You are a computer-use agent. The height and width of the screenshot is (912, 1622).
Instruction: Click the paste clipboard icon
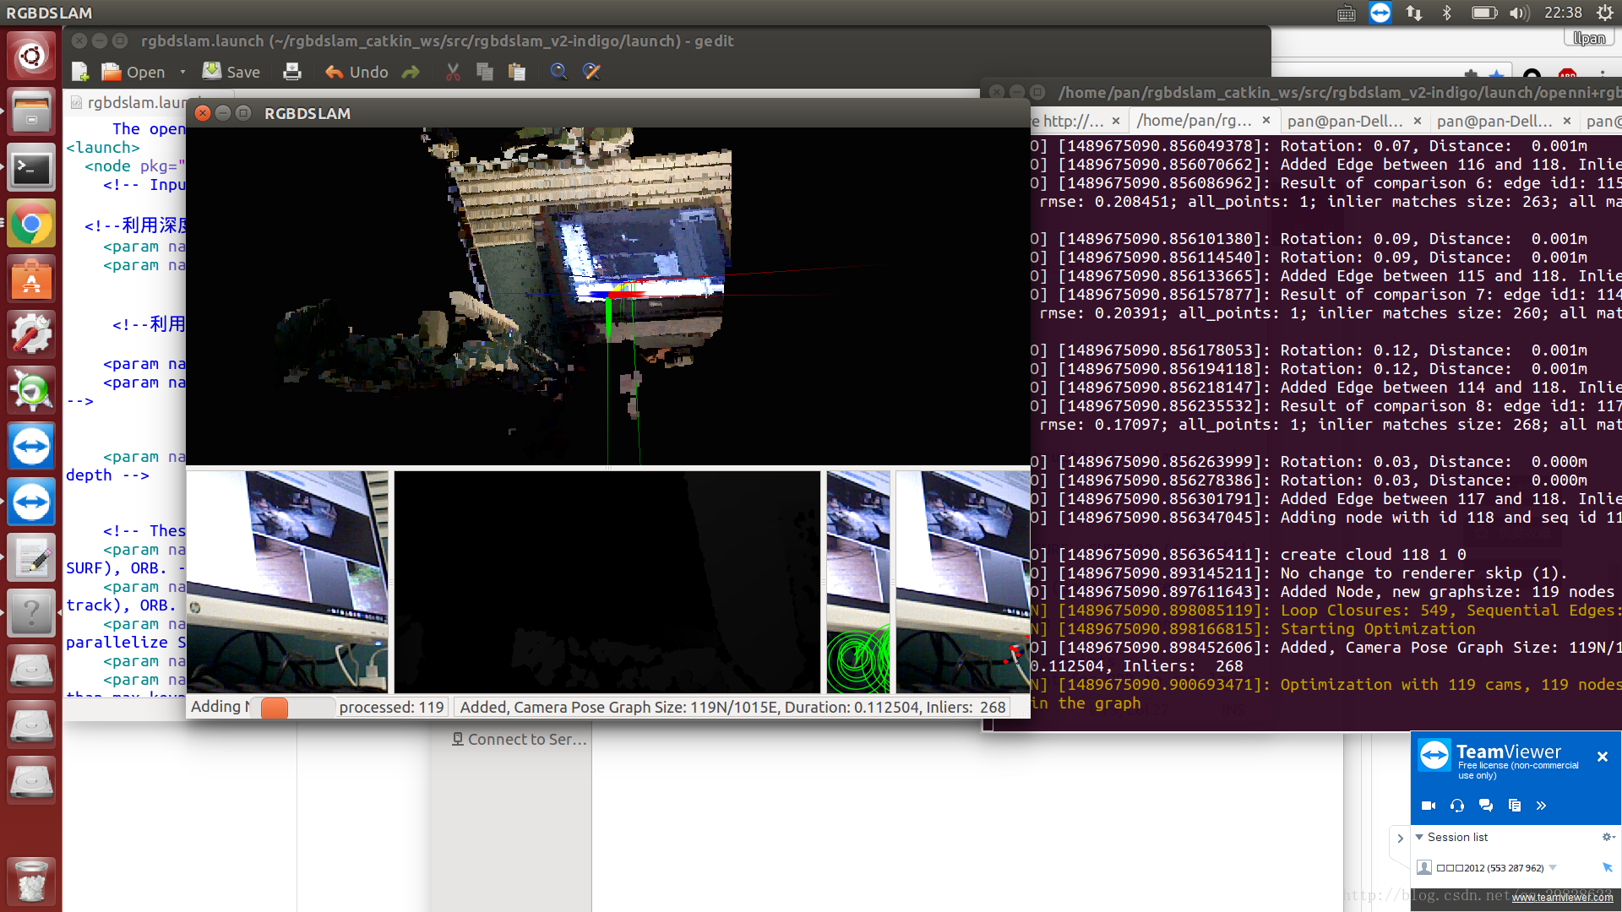517,72
